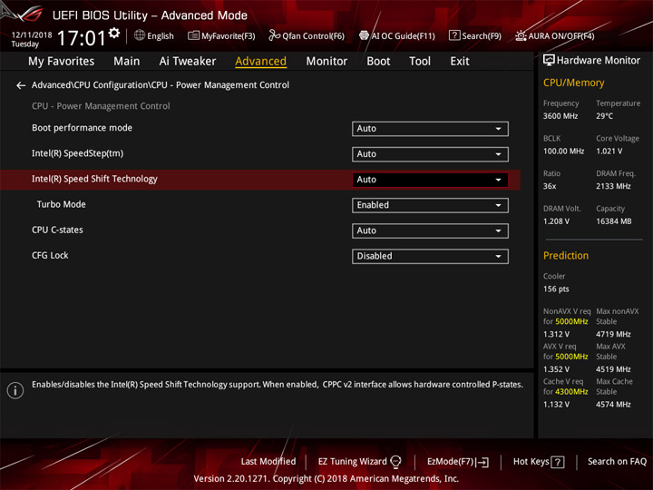
Task: Select Turbo Mode label
Action: click(x=62, y=204)
